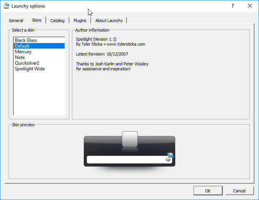The image size is (259, 200).
Task: Click the 'for assistance and inspiration!' line
Action: [x=103, y=69]
